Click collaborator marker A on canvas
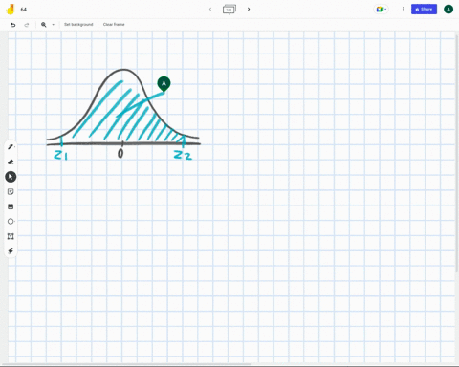The height and width of the screenshot is (367, 459). 164,83
